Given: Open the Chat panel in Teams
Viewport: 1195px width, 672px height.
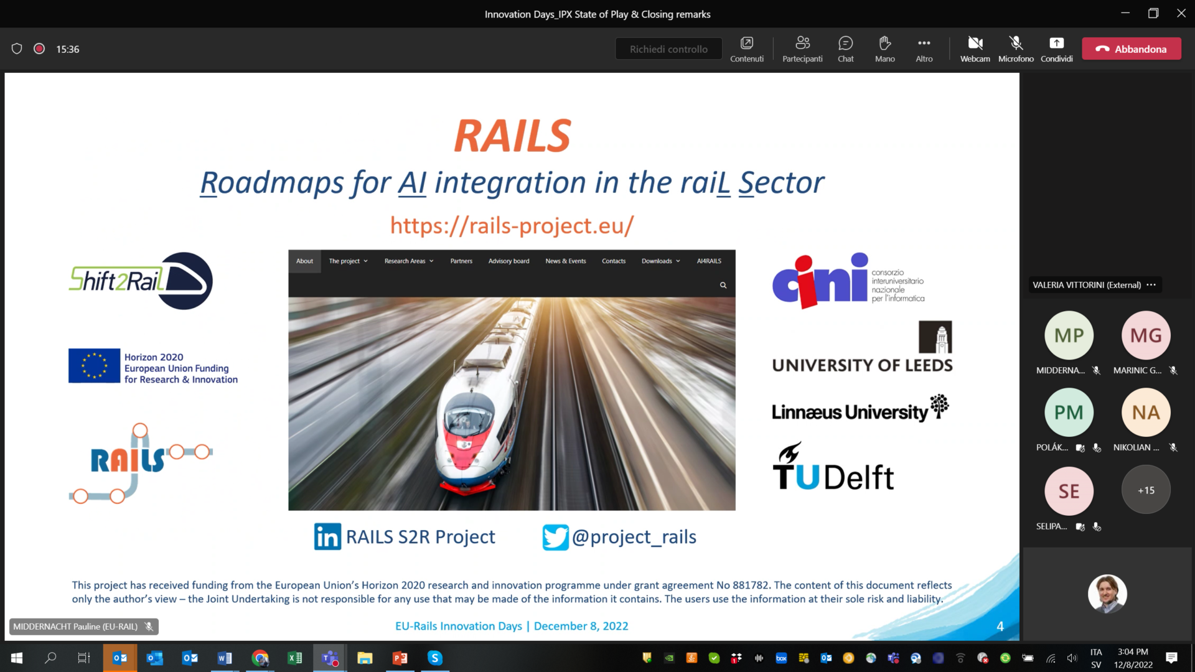Looking at the screenshot, I should (x=845, y=49).
